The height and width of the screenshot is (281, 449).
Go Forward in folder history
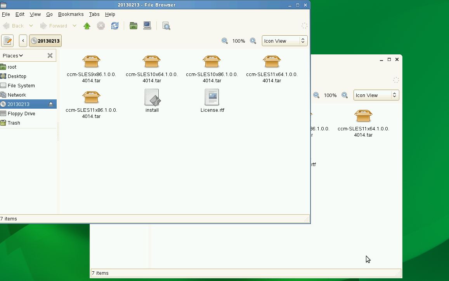[x=54, y=26]
